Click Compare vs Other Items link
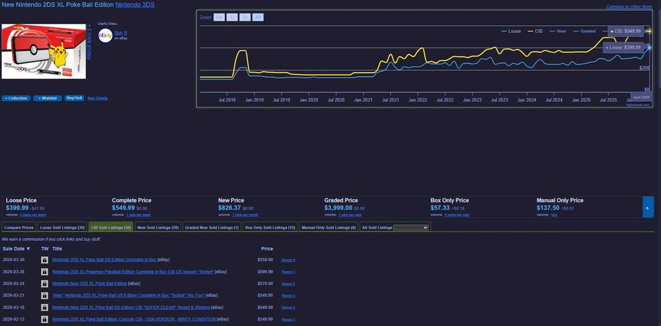Viewport: 661px width, 326px height. pos(629,7)
